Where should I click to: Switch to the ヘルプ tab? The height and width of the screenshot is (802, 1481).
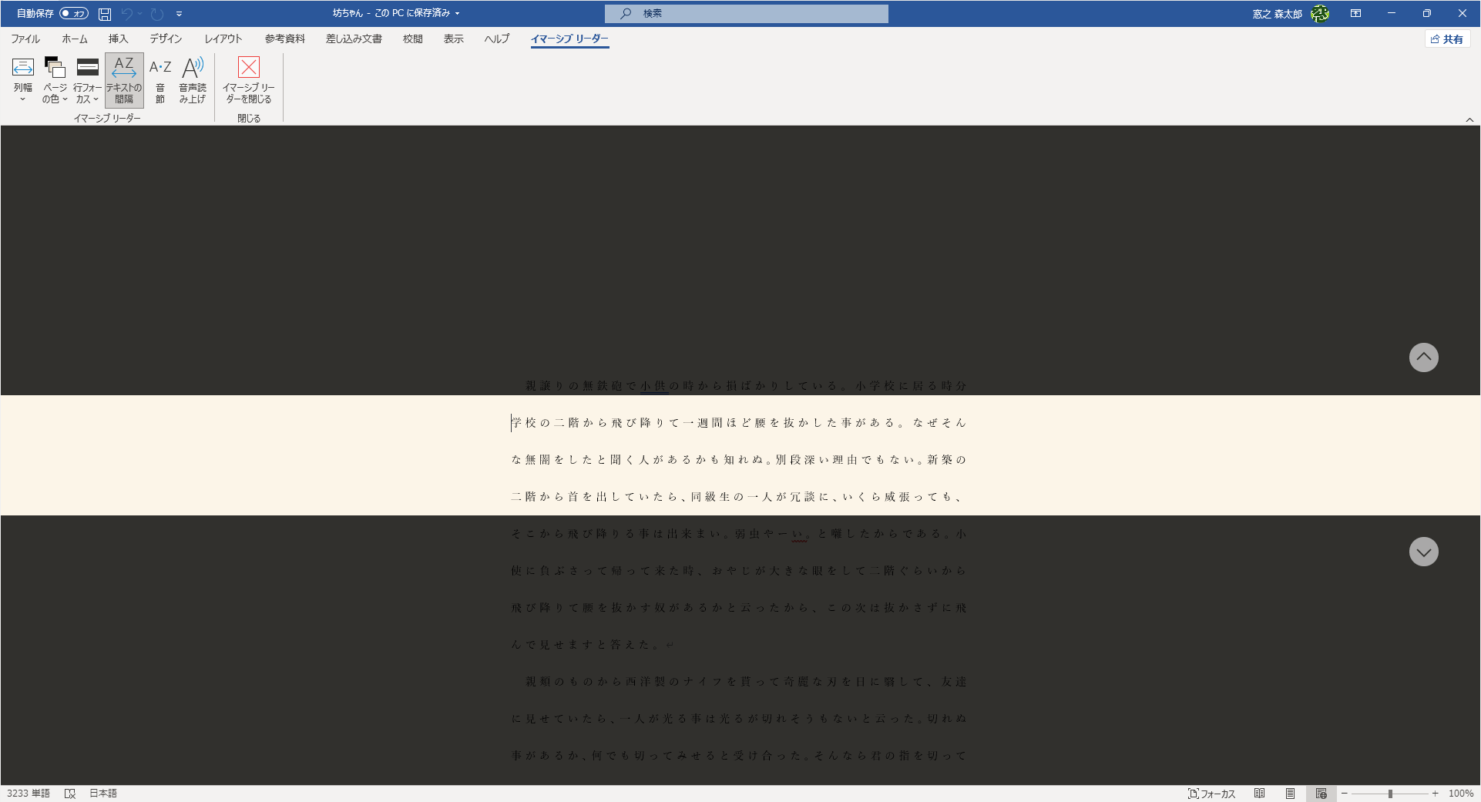pos(497,39)
